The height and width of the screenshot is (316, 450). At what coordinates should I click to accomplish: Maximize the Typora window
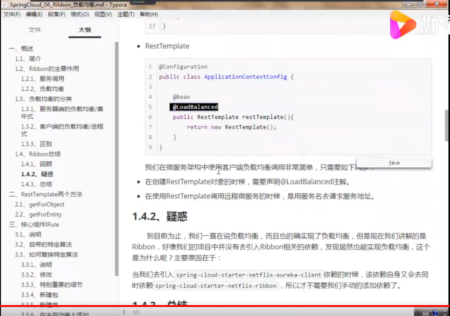click(420, 4)
